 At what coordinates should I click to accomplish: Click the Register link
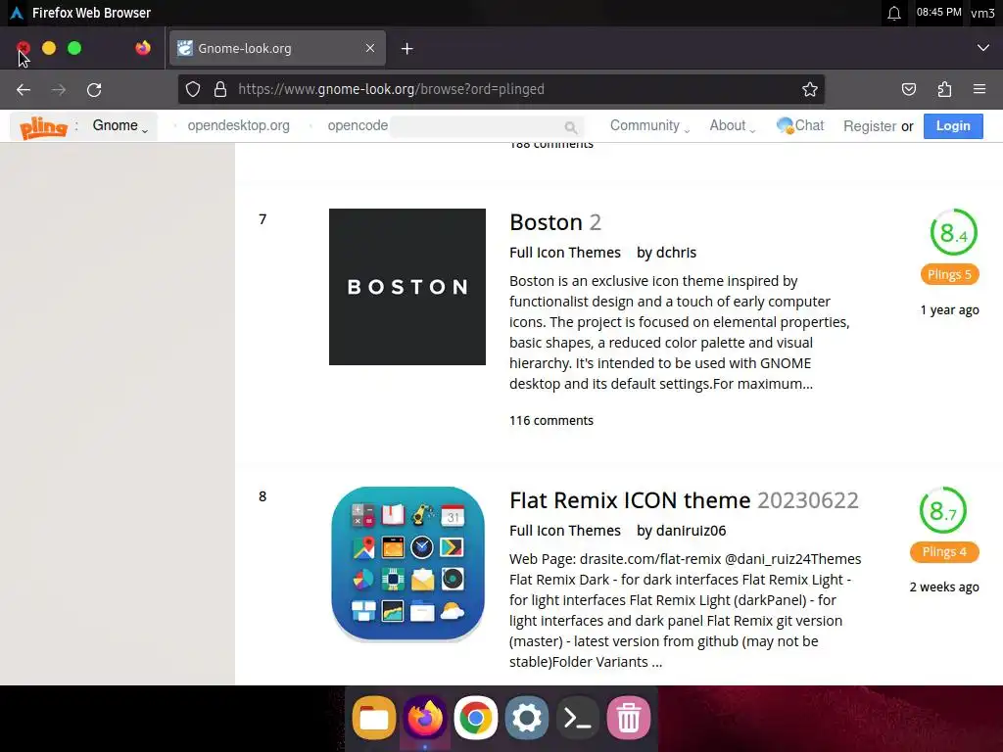[x=870, y=126]
